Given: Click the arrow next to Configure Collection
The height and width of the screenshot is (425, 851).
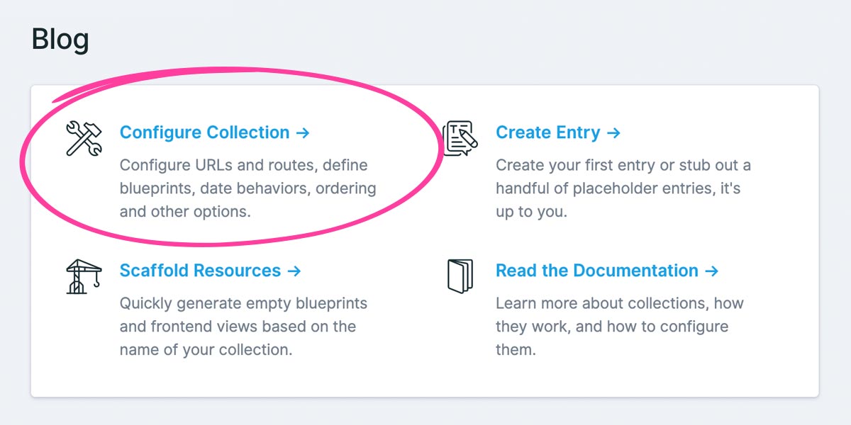Looking at the screenshot, I should tap(305, 132).
